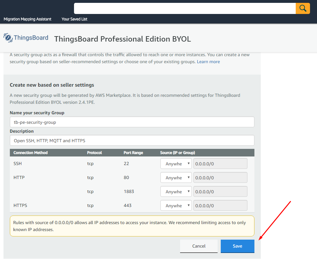This screenshot has width=317, height=259.
Task: Expand the HTTP source dropdown
Action: 176,178
